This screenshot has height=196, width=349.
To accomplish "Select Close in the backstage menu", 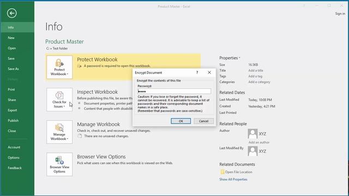I will (x=17, y=131).
